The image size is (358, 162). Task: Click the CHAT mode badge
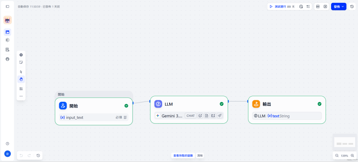[x=191, y=116]
